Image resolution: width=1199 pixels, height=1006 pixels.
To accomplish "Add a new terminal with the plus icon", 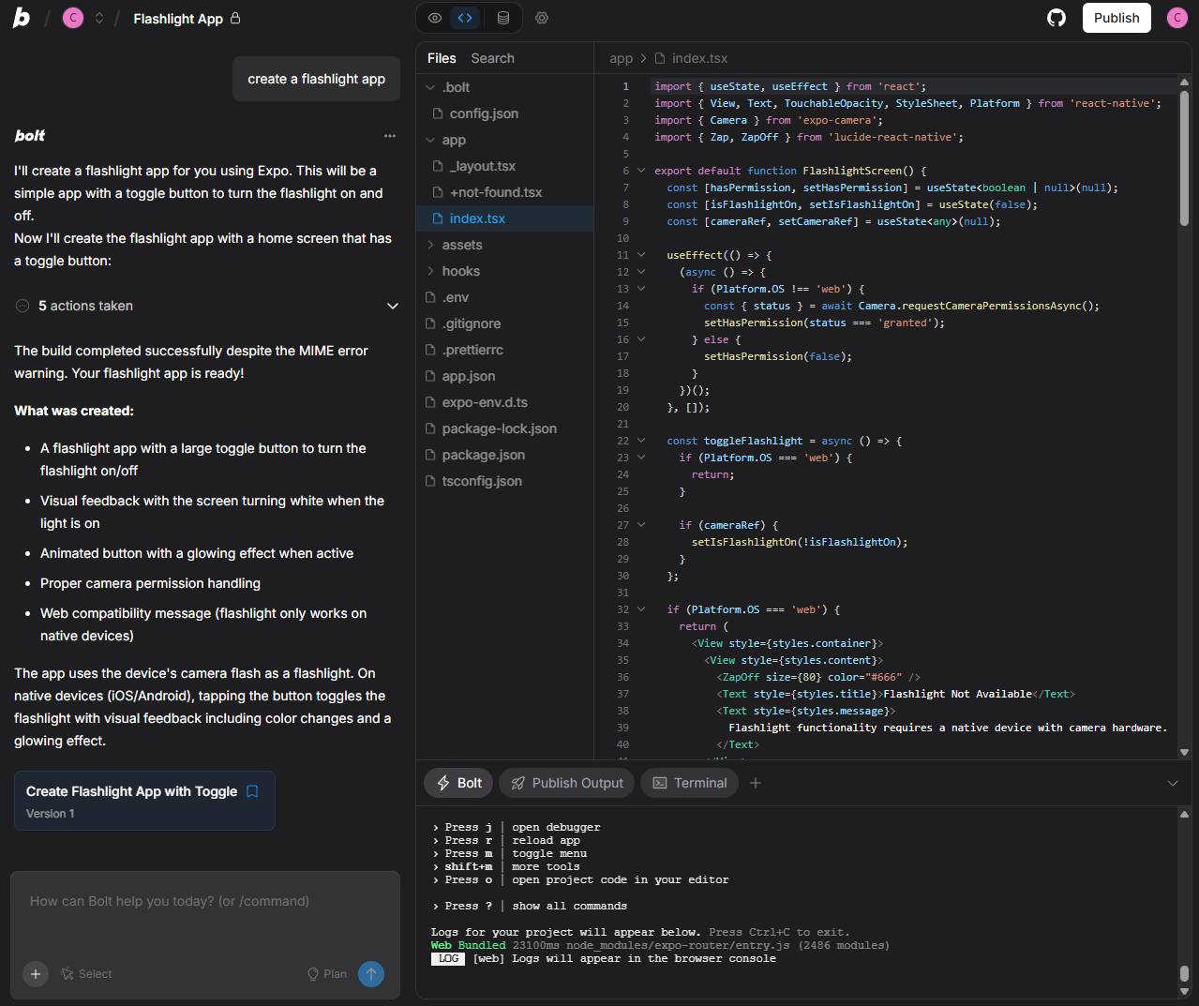I will pos(756,782).
